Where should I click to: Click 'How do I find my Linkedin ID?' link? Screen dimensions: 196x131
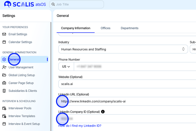[x=80, y=126]
